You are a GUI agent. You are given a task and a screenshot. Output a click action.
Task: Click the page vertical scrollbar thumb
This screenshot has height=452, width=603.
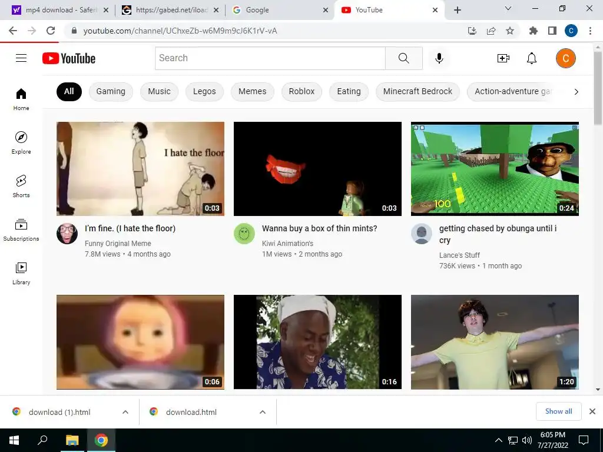coord(598,88)
